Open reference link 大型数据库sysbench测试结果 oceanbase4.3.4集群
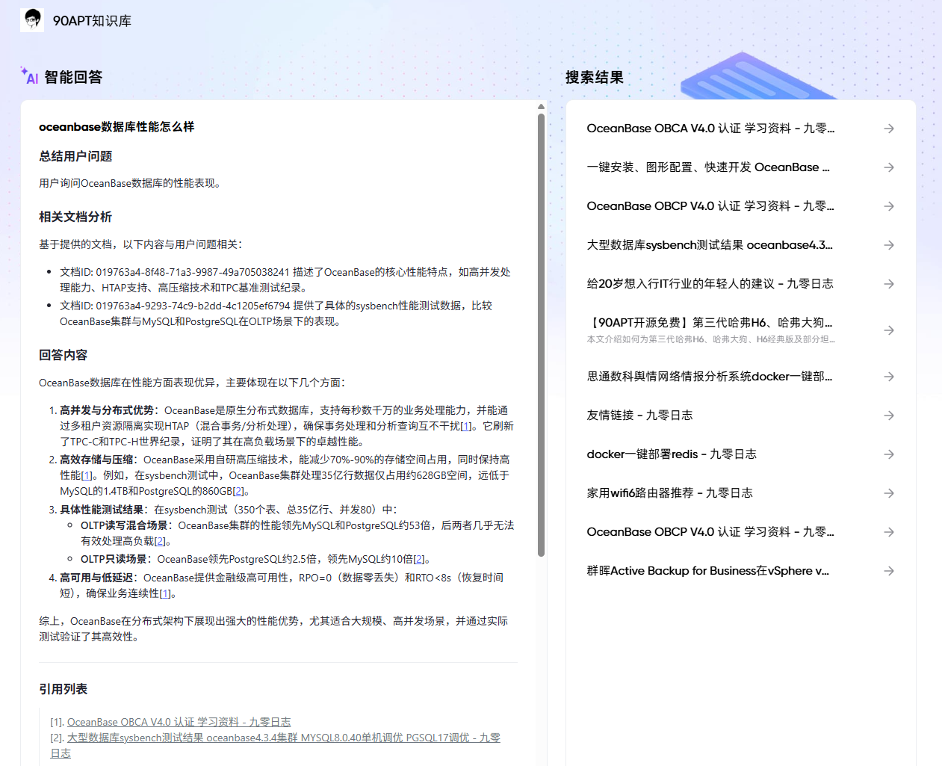Viewport: 942px width, 766px height. tap(275, 745)
